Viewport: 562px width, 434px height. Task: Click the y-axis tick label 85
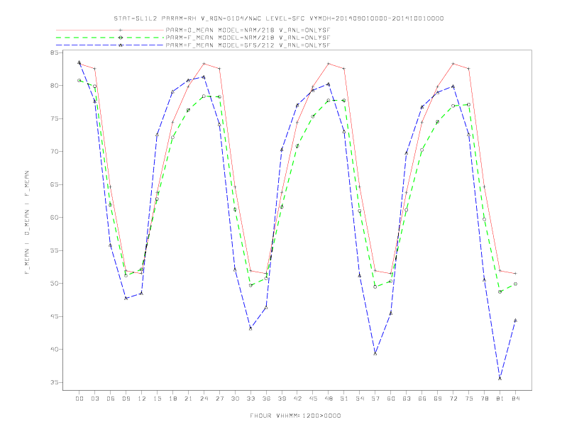point(54,52)
